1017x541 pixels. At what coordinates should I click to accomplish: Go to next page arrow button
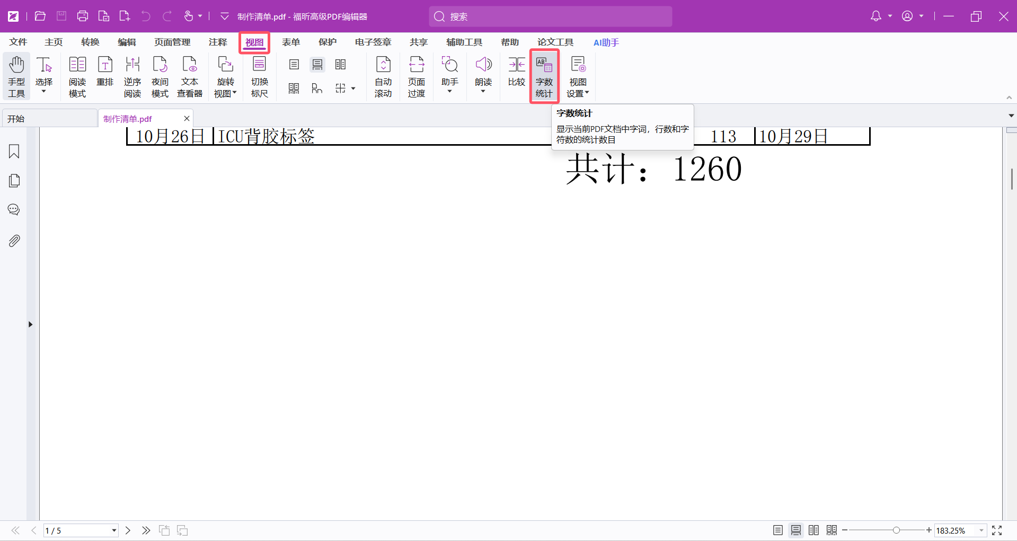(x=128, y=530)
